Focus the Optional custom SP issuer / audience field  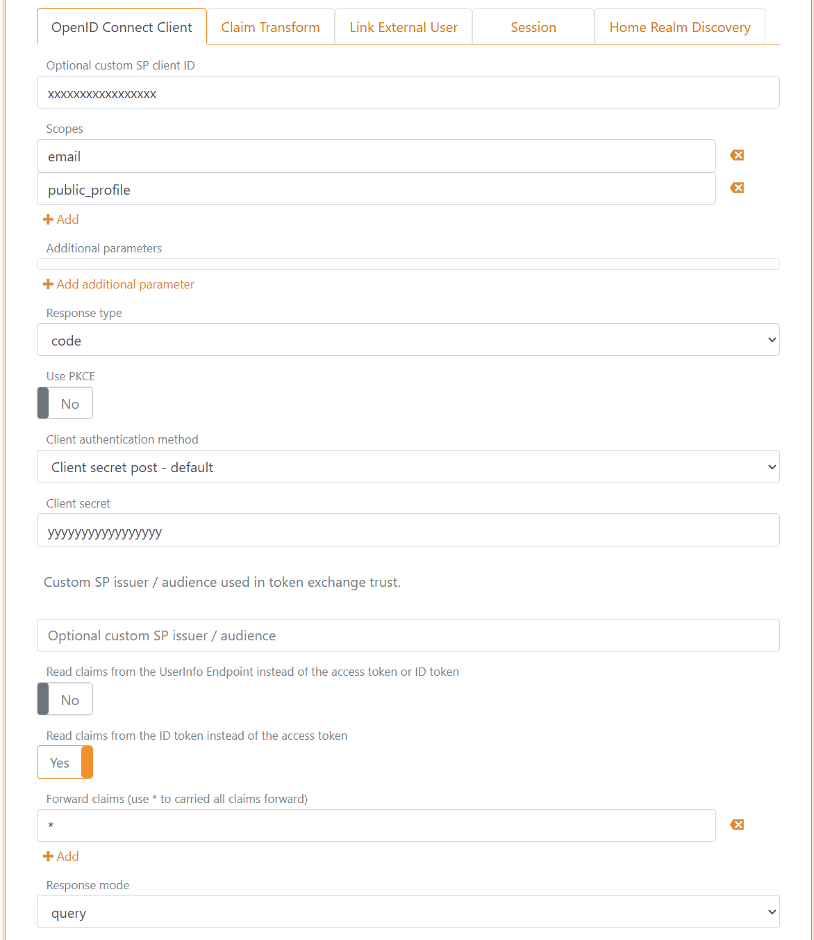[408, 635]
